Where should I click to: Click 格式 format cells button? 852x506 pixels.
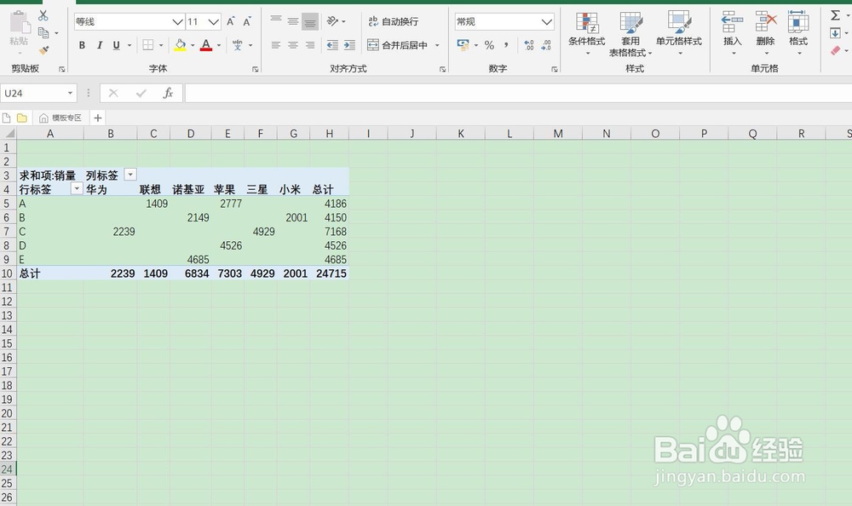click(x=798, y=34)
